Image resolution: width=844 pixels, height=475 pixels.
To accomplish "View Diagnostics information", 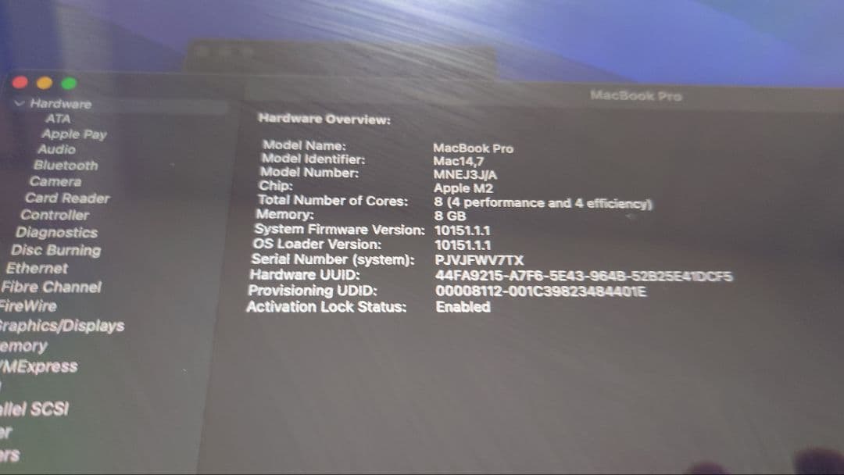I will click(58, 231).
